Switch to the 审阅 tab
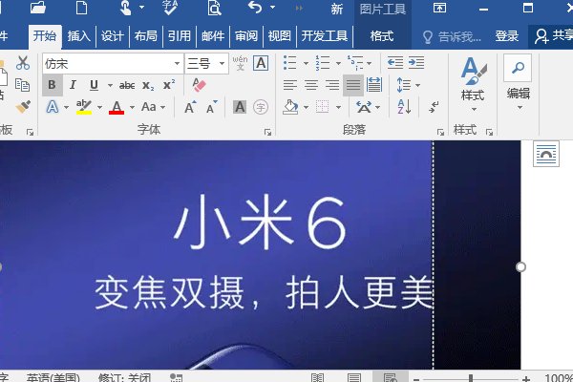This screenshot has height=382, width=573. (246, 36)
